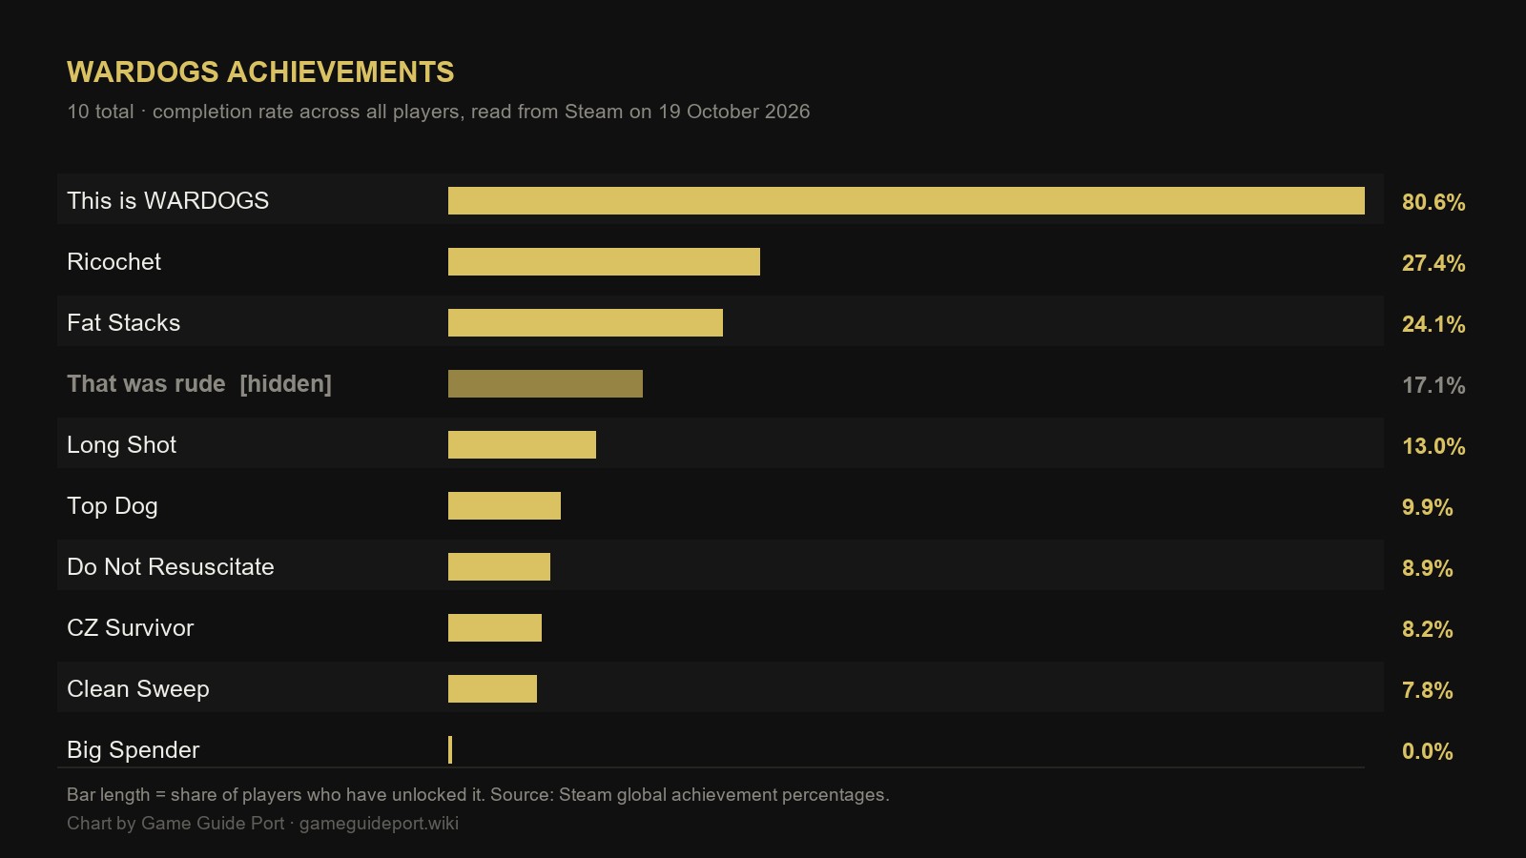Click the 8.9% value
This screenshot has width=1526, height=858.
[1427, 568]
